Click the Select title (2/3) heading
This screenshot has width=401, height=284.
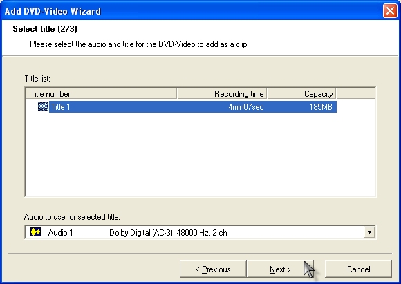click(x=45, y=29)
